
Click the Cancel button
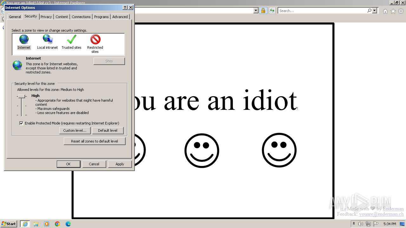pyautogui.click(x=94, y=164)
